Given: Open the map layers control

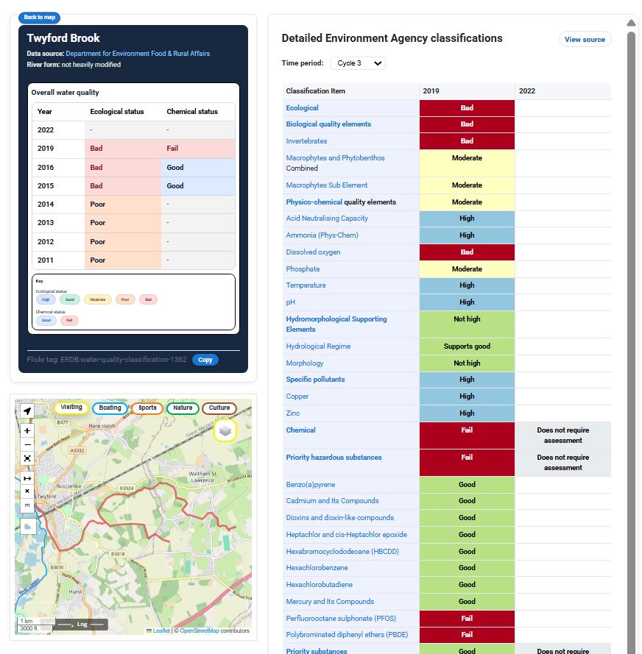Looking at the screenshot, I should pyautogui.click(x=225, y=430).
